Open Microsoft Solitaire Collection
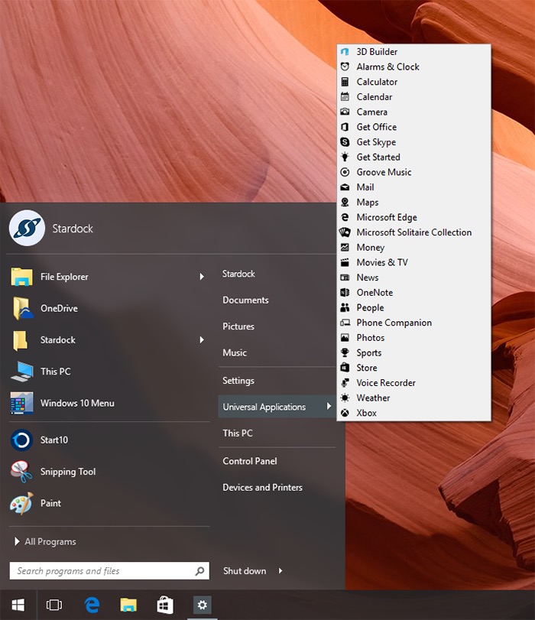The image size is (535, 620). 413,232
